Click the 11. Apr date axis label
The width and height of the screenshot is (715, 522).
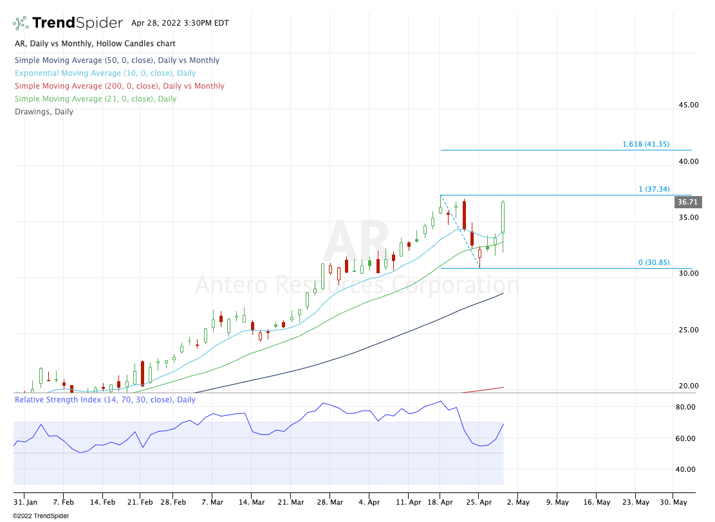click(x=409, y=503)
